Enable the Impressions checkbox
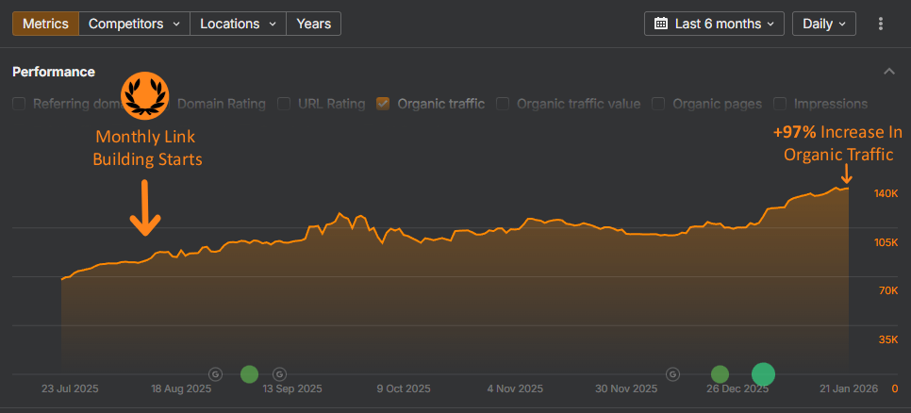Image resolution: width=911 pixels, height=413 pixels. [780, 104]
